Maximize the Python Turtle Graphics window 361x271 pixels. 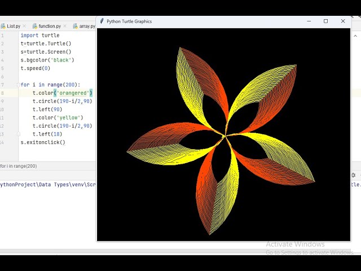pos(325,21)
